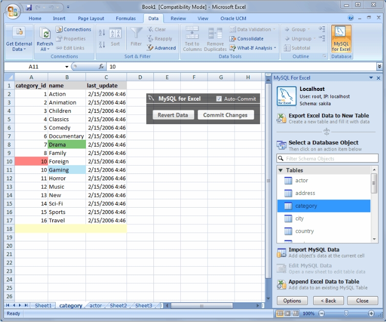The image size is (386, 322).
Task: Click the Revert Data button
Action: click(173, 115)
